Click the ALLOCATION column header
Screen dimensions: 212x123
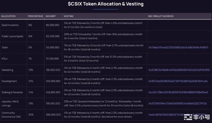[x=8, y=16]
